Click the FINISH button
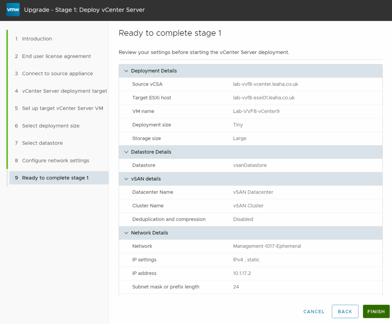The image size is (392, 324). [376, 311]
